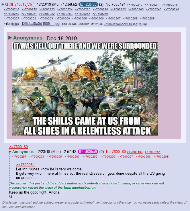Image resolution: width=190 pixels, height=211 pixels.
Task: Follow backlink >>7600210
Action: (135, 5)
